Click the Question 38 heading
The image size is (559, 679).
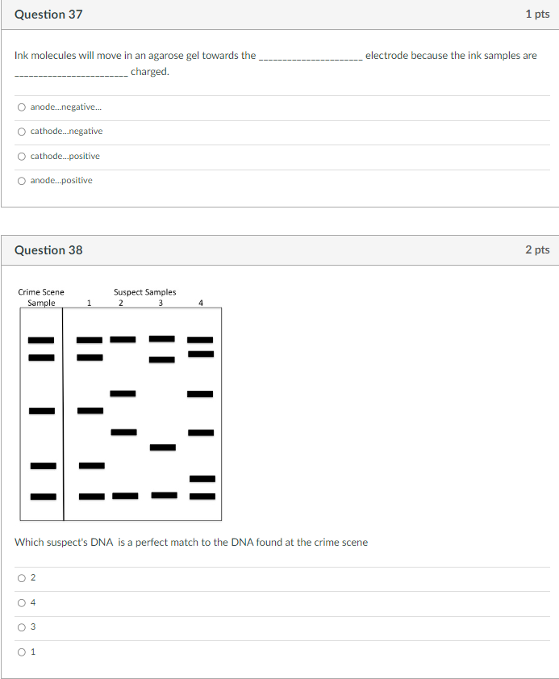[48, 250]
